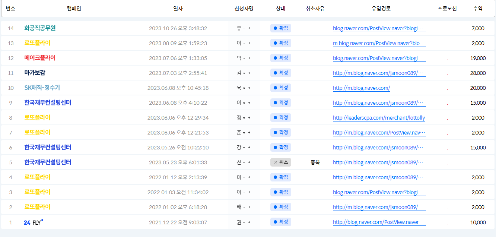Click the date 2023.07.03 오후 2:55:41
496x237 pixels.
tap(178, 73)
